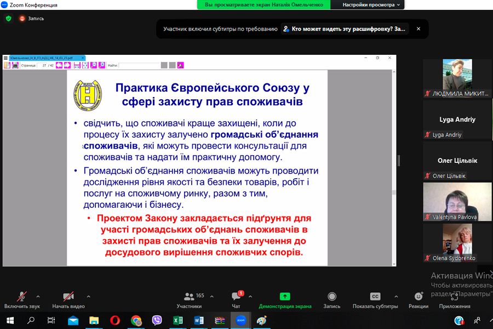Select Олег Цільвік participant tile
The image size is (493, 329).
coord(457,161)
